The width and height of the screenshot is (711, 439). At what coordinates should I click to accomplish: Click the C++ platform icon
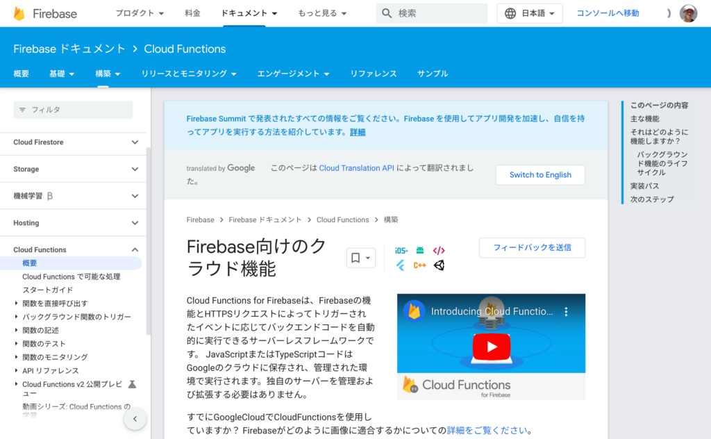click(x=420, y=265)
